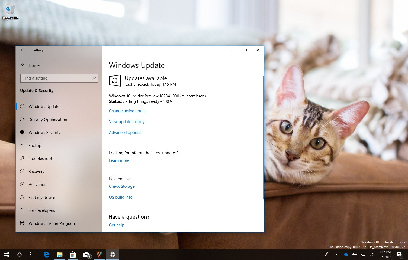Click the Find my device person icon
The image size is (408, 260).
22,198
